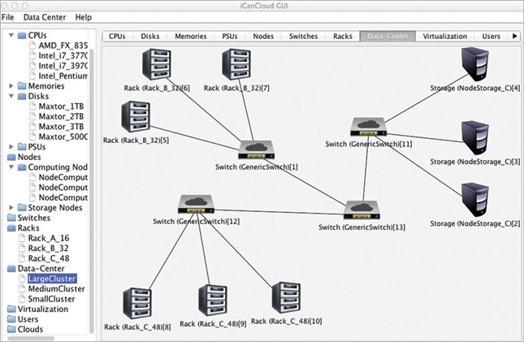Expand the Storage Nodes folder
Image resolution: width=524 pixels, height=342 pixels.
tap(11, 208)
